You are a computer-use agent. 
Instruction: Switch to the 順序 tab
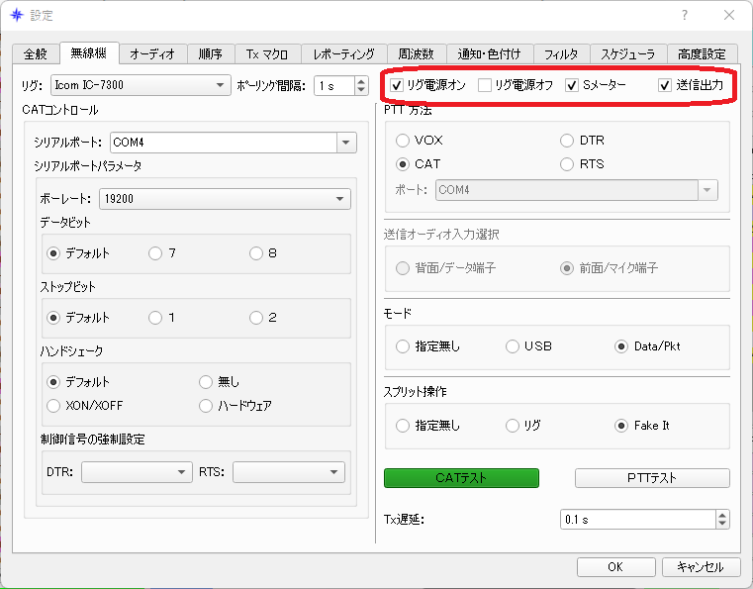[x=211, y=53]
